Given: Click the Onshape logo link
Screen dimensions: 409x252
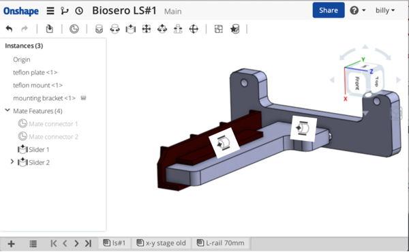Looking at the screenshot, I should (21, 11).
